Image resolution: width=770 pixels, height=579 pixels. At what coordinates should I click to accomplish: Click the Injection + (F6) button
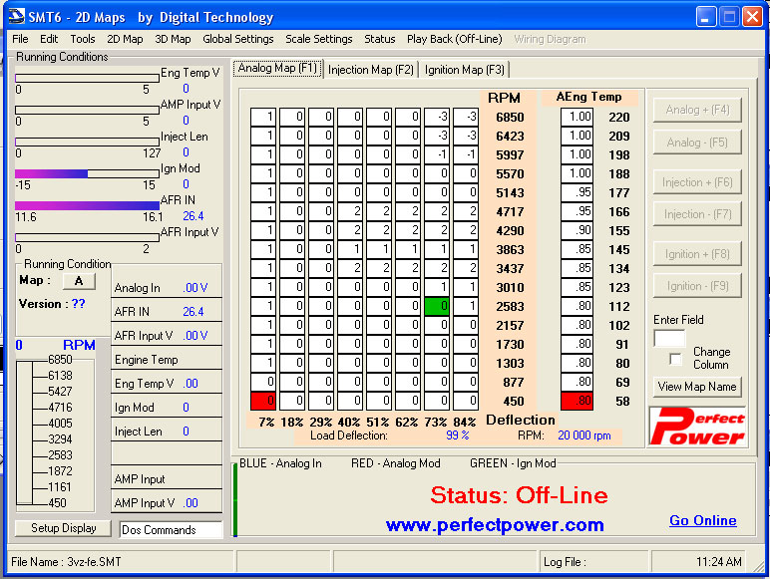697,182
